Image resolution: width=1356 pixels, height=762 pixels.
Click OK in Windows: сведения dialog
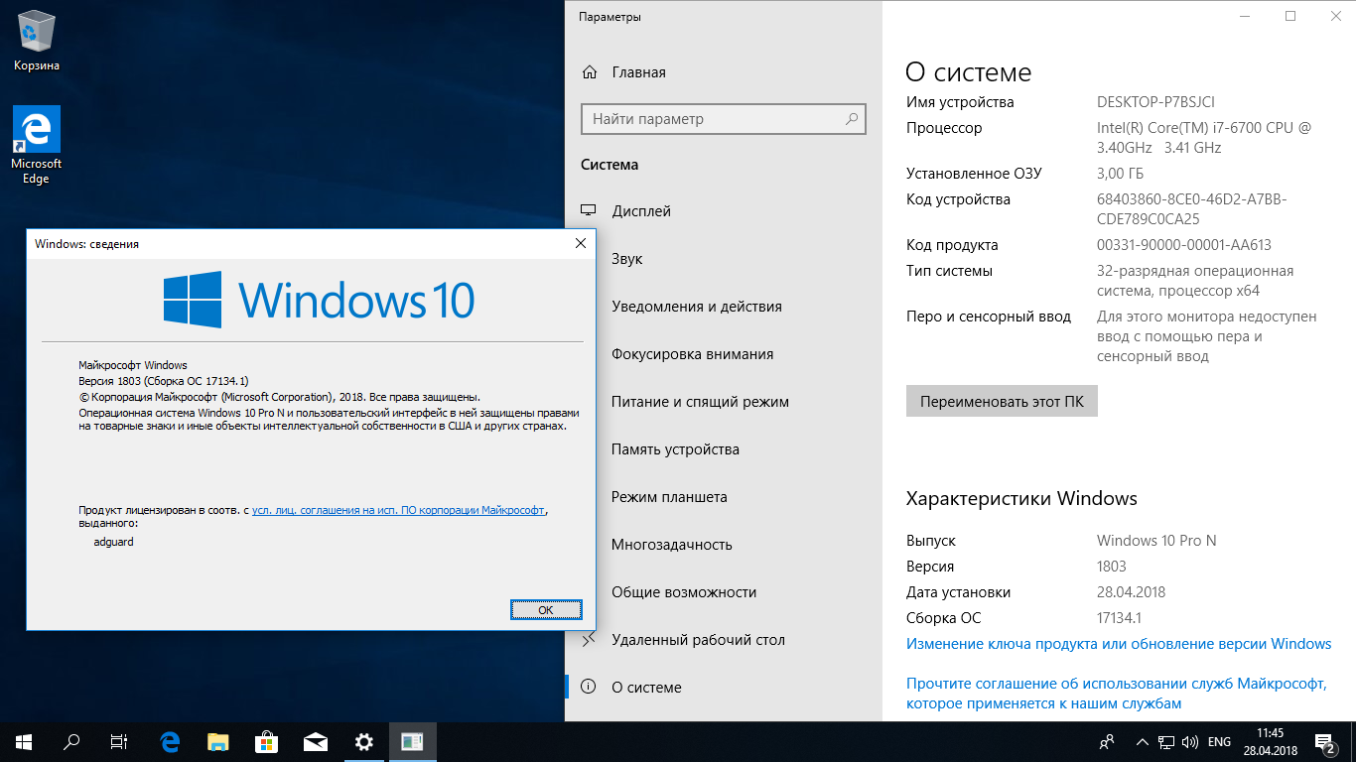click(546, 610)
